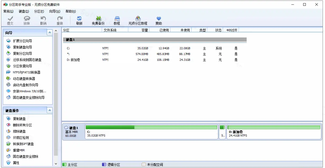Open the 硬盘(D) menu
The image size is (325, 168).
pyautogui.click(x=23, y=11)
